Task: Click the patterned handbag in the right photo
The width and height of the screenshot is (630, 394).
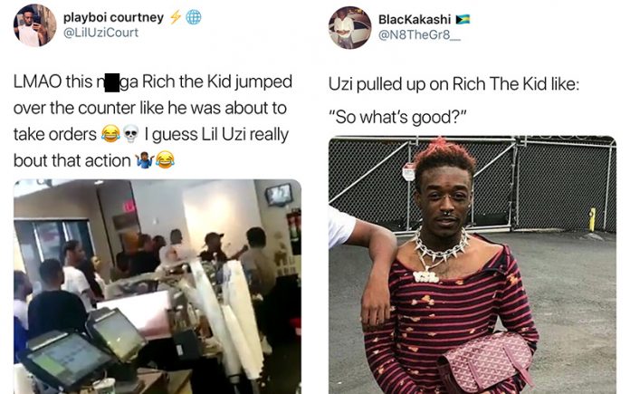Action: pos(485,361)
